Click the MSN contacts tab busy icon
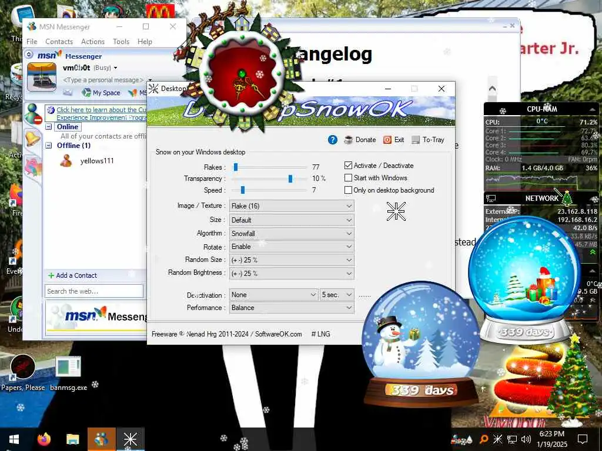Image resolution: width=602 pixels, height=451 pixels. point(33,113)
